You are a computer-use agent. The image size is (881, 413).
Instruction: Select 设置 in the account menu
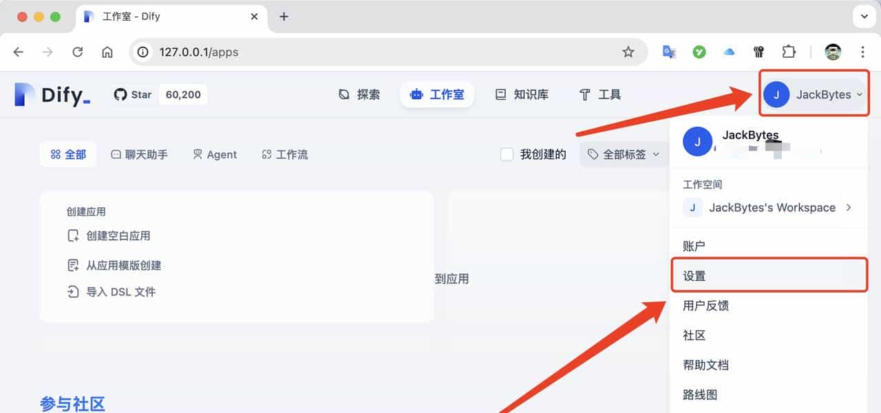694,275
